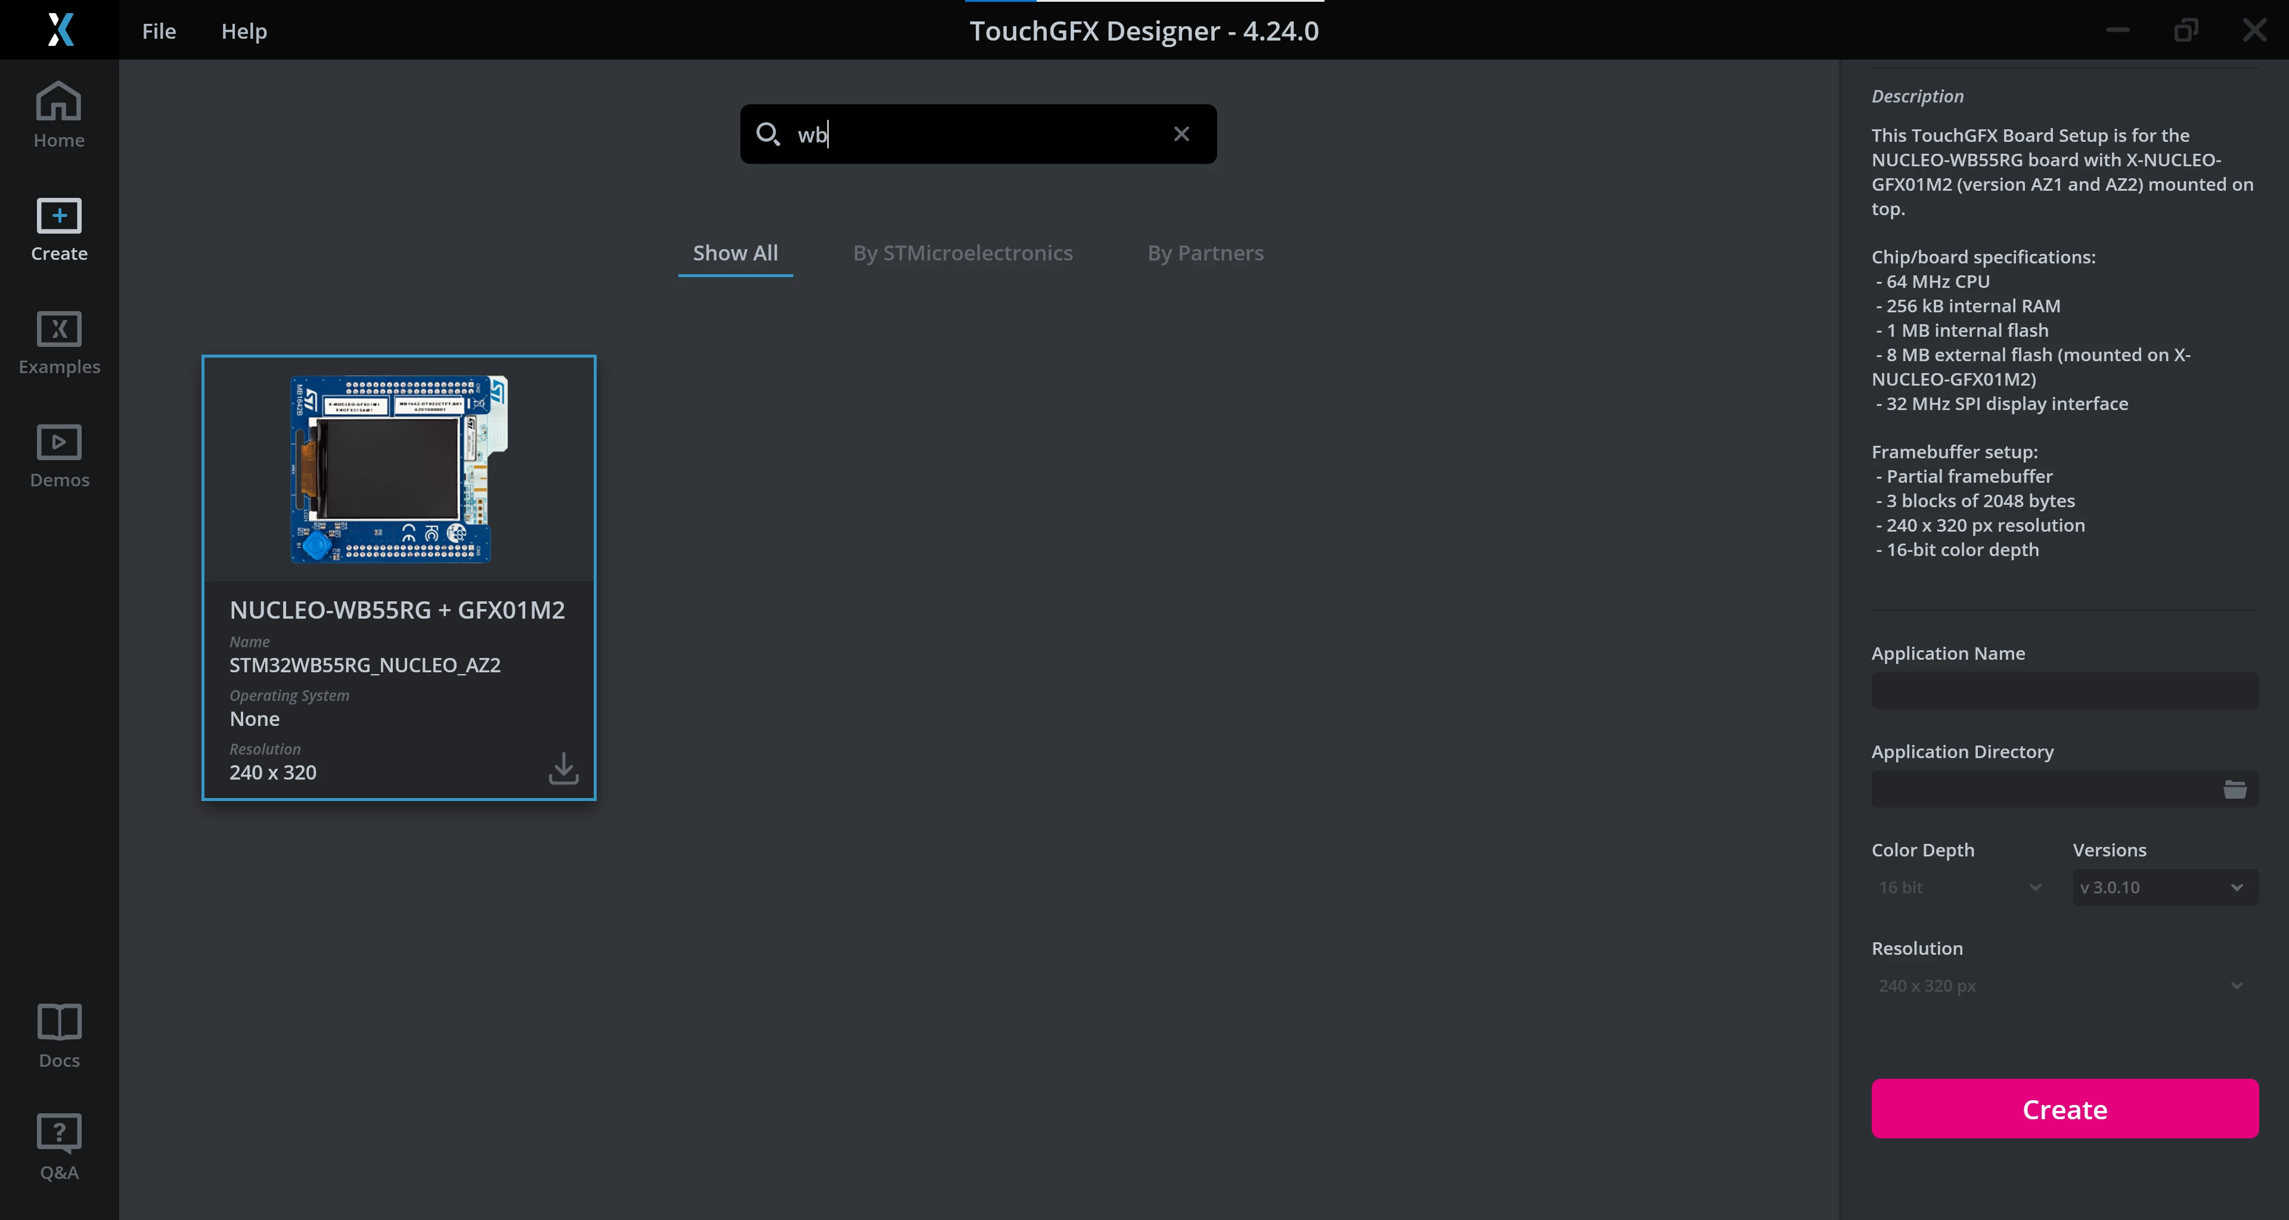Click the Application Name input field
The width and height of the screenshot is (2289, 1220).
click(x=2064, y=690)
